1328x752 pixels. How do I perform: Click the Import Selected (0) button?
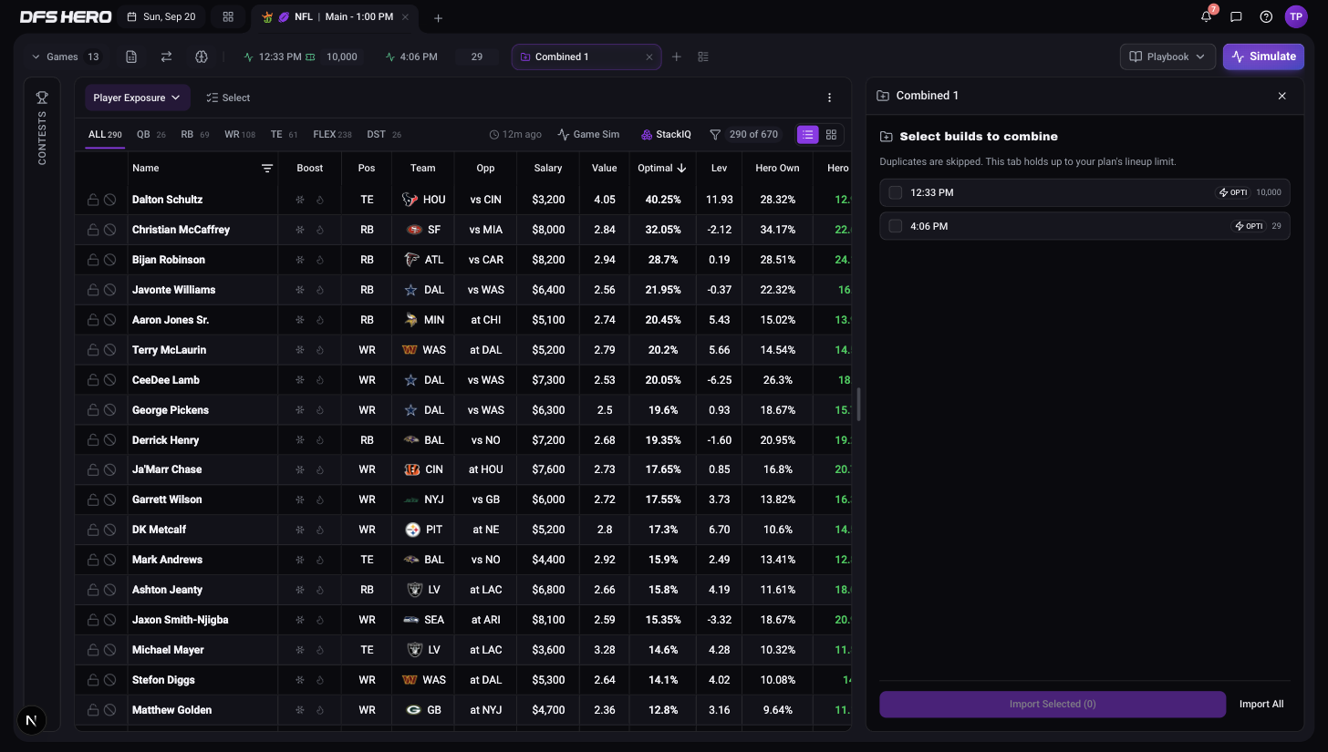[x=1053, y=704]
